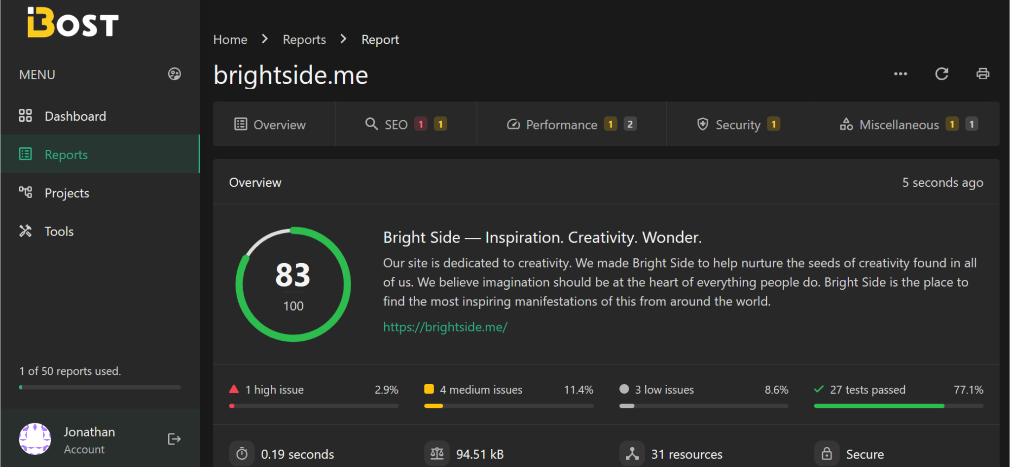Image resolution: width=1010 pixels, height=467 pixels.
Task: Select Reports in the sidebar
Action: 100,154
